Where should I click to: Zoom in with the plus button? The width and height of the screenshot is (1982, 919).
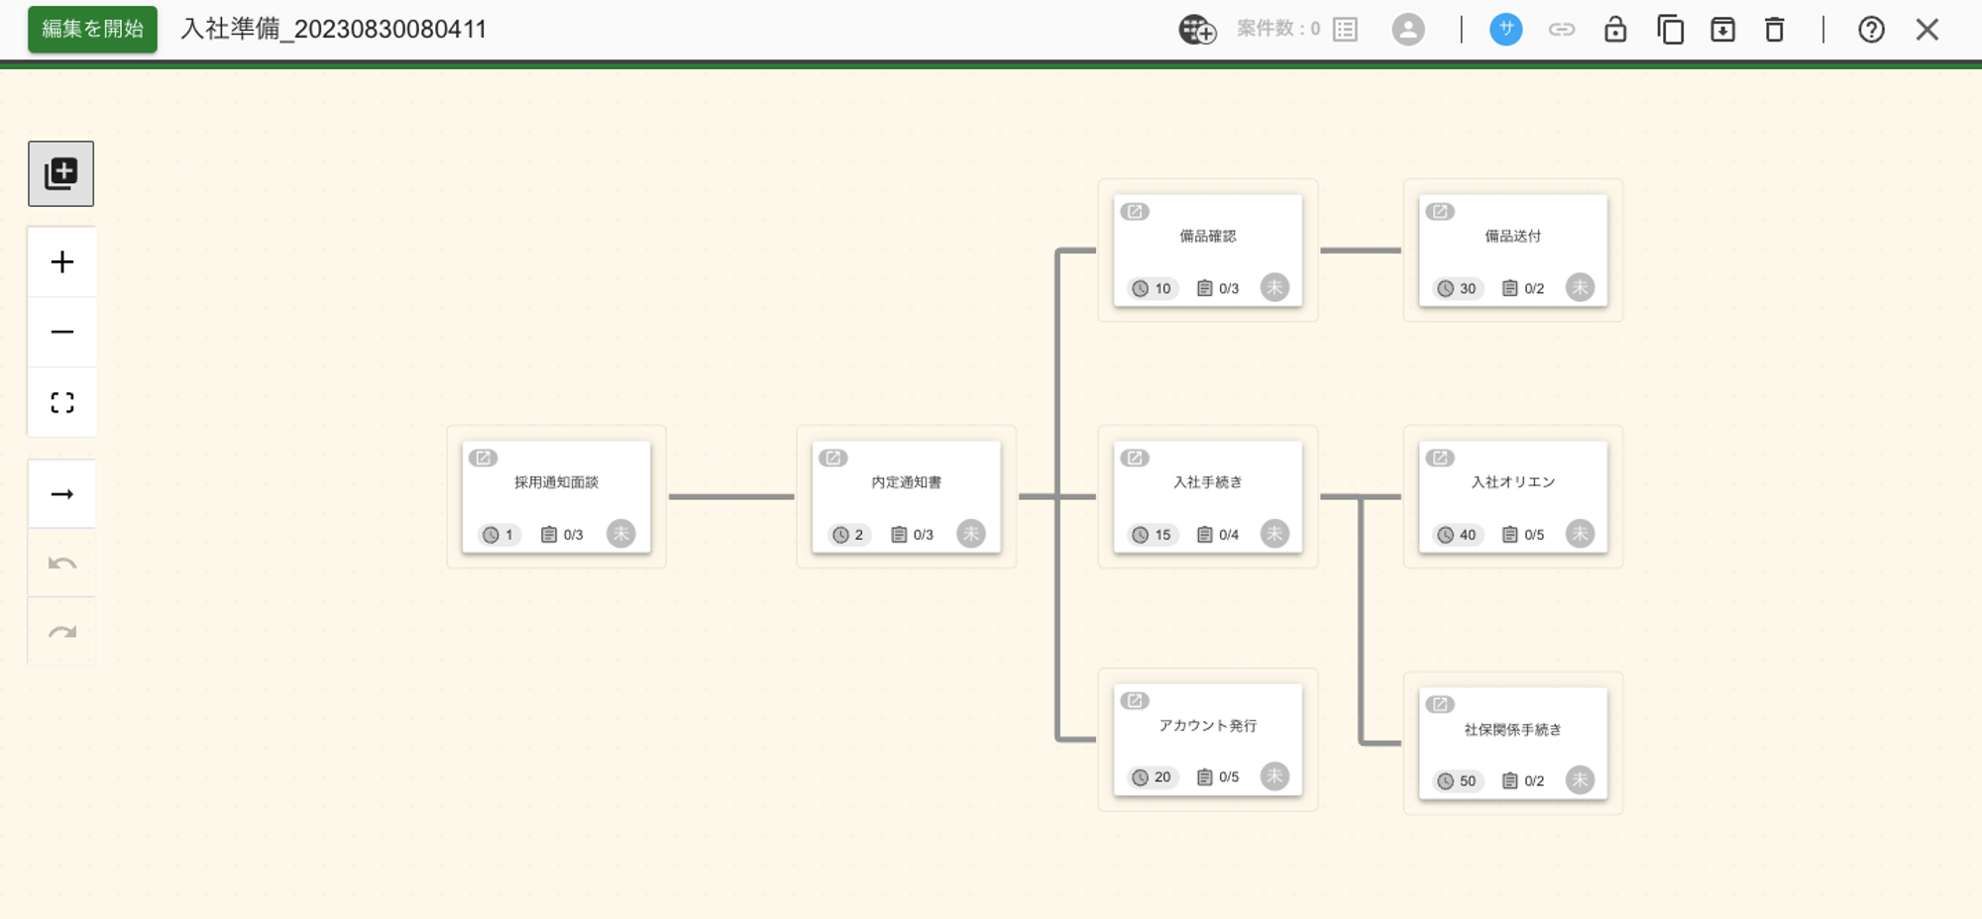62,262
